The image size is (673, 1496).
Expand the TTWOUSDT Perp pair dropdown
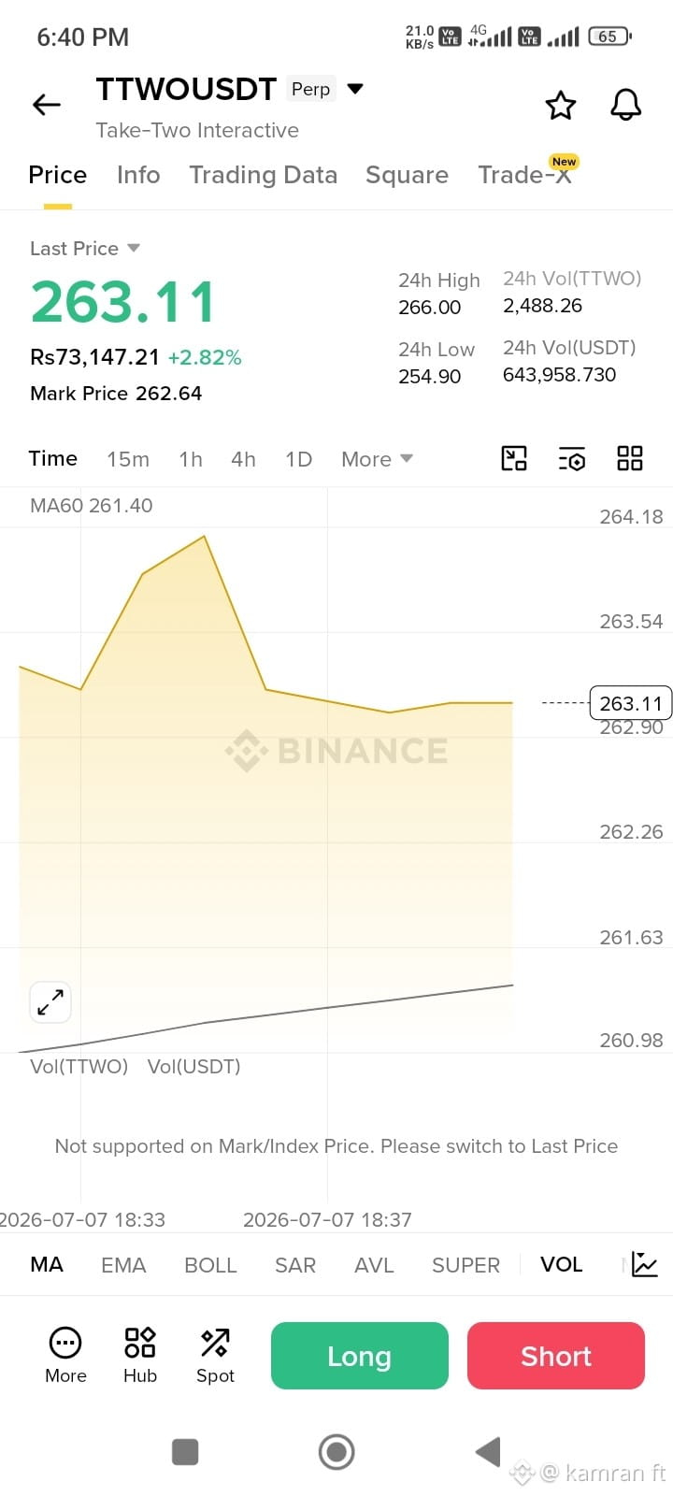(355, 89)
